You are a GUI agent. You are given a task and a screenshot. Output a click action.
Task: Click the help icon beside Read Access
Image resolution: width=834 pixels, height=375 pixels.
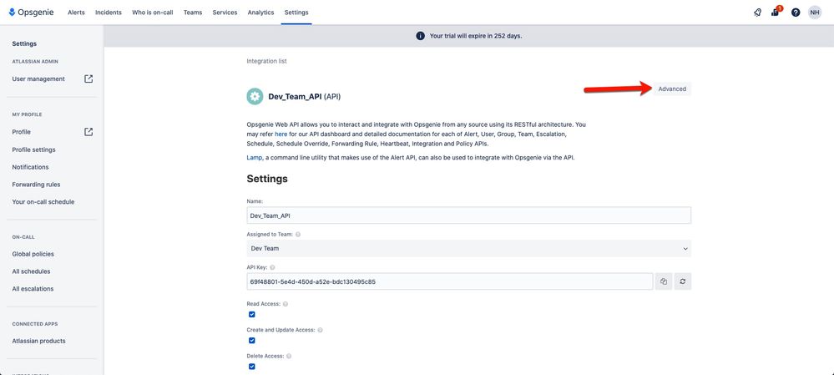click(286, 304)
